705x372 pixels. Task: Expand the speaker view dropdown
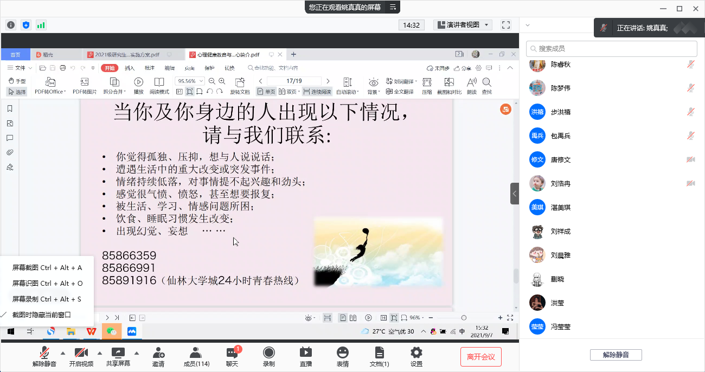tap(463, 25)
